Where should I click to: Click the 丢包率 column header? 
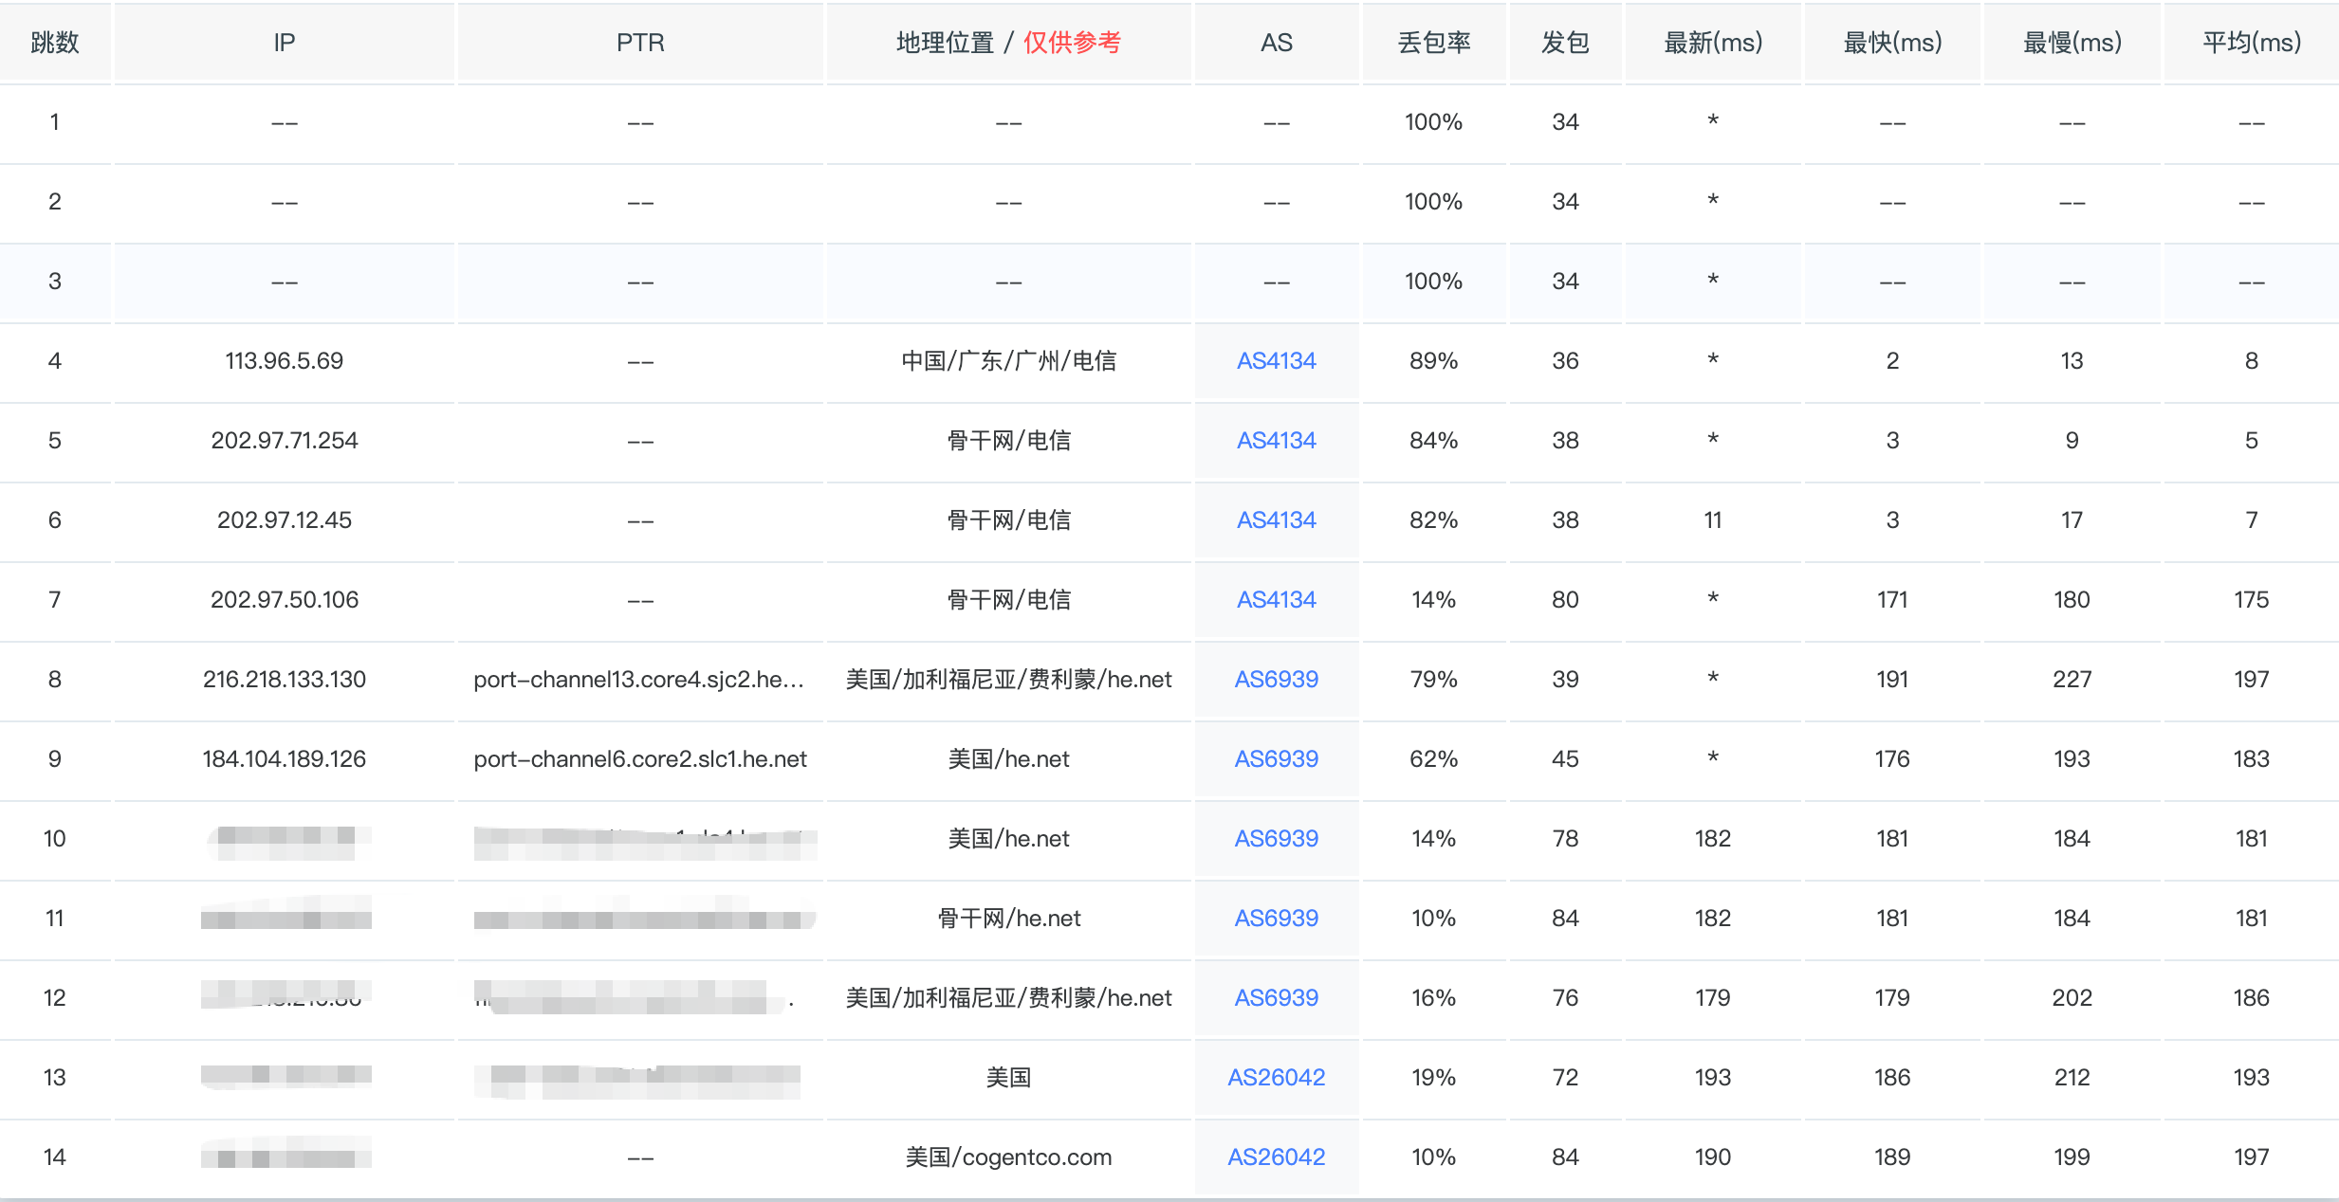[x=1433, y=43]
